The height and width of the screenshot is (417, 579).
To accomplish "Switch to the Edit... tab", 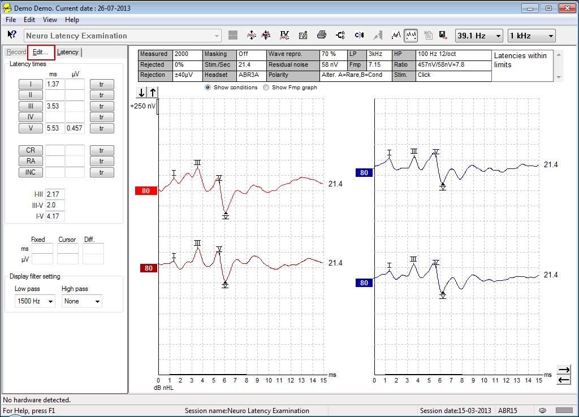I will 41,52.
